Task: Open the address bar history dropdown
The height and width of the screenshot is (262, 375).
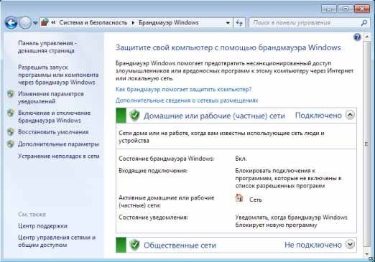Action: [228, 23]
